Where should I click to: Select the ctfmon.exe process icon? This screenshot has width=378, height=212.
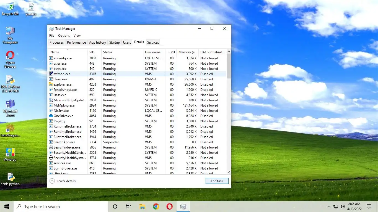click(51, 74)
